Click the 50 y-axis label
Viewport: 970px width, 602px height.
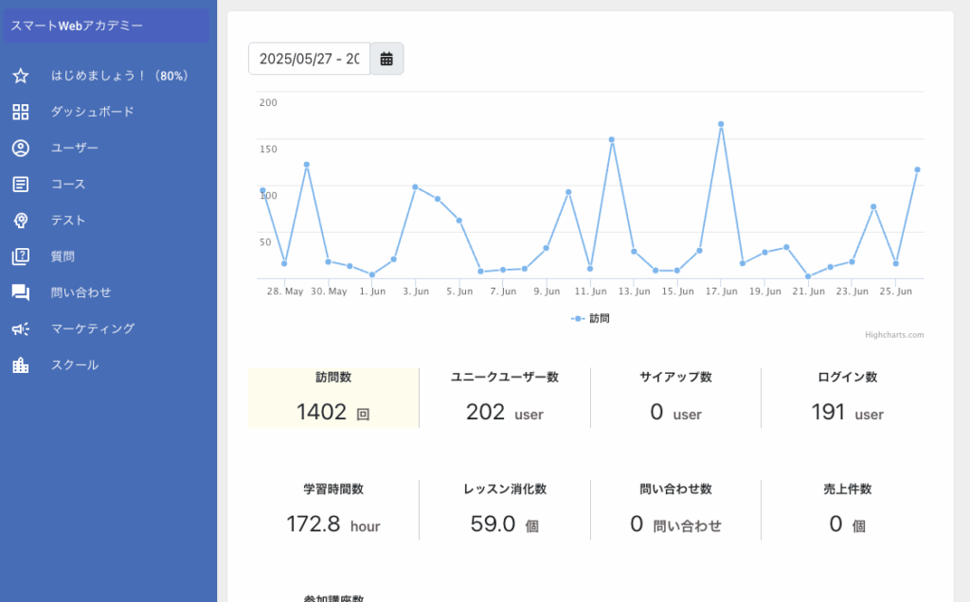(265, 242)
